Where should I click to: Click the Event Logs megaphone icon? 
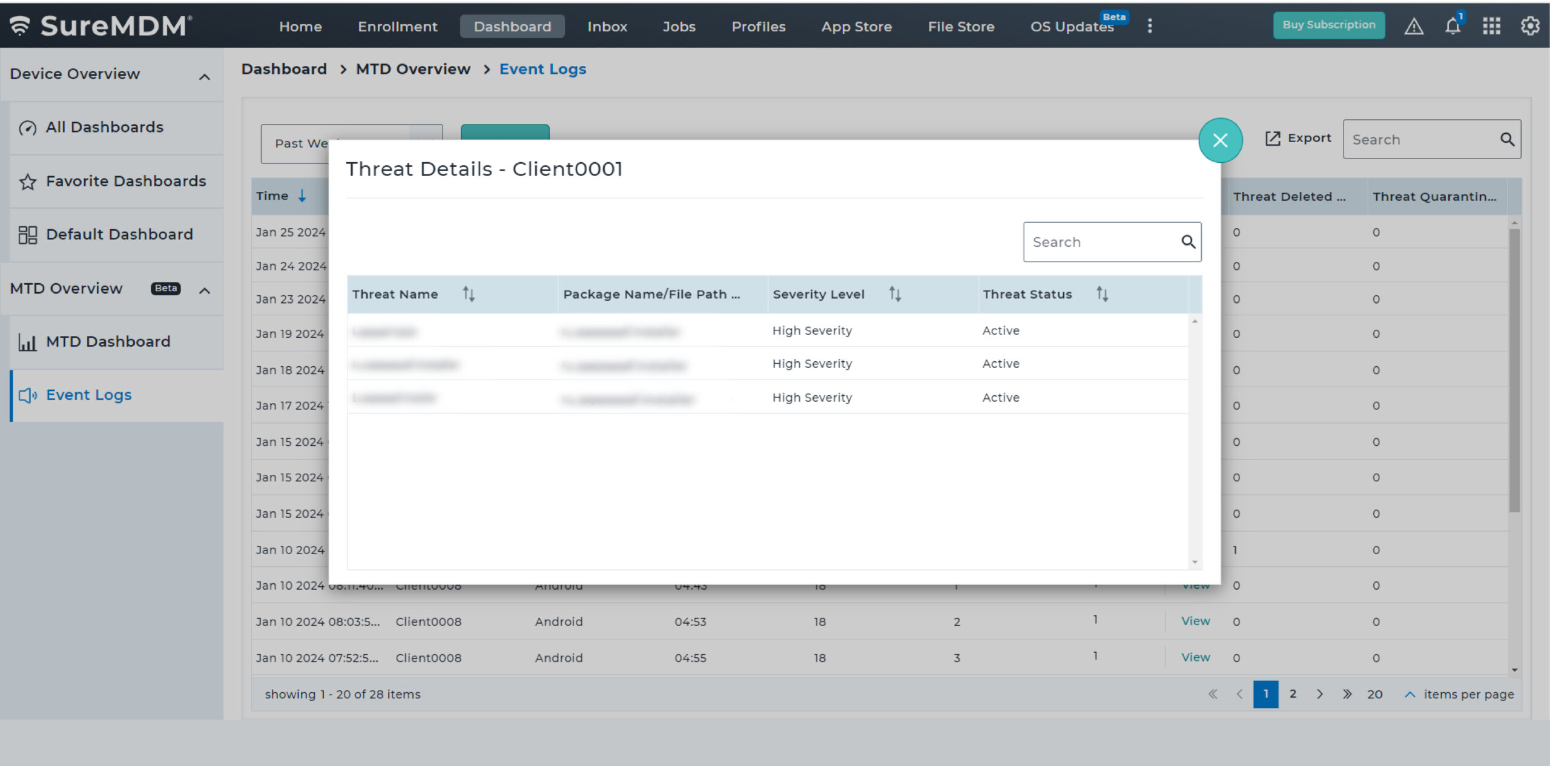tap(27, 396)
